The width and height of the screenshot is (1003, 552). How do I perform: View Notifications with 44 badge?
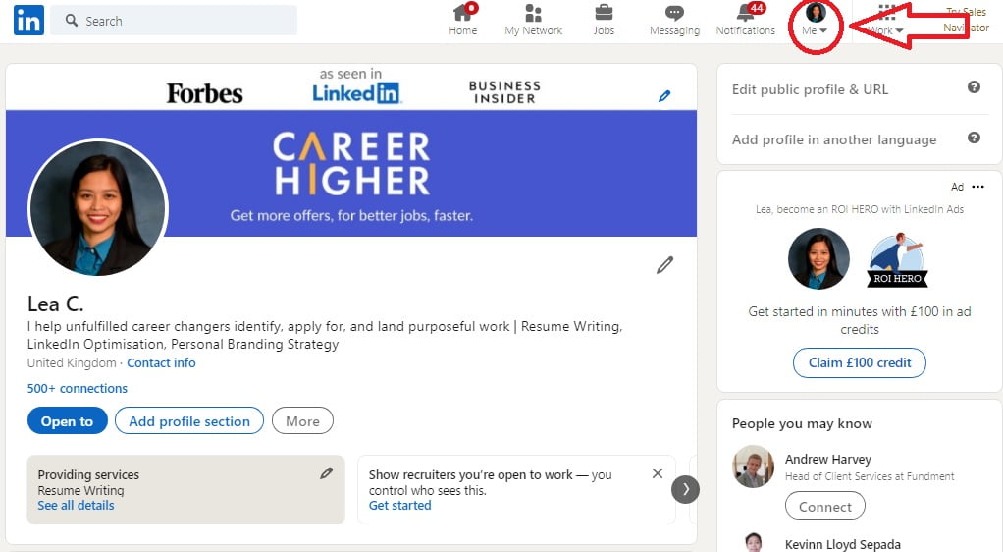click(x=745, y=20)
